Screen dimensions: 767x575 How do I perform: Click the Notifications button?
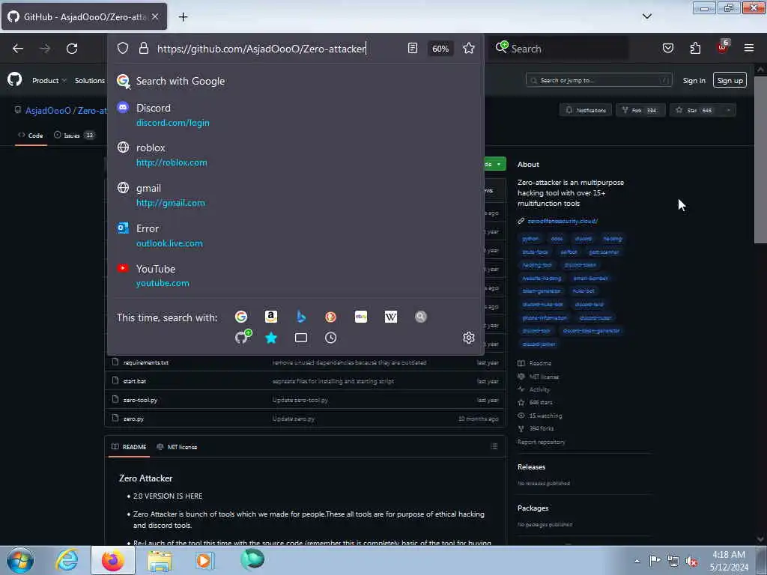tap(586, 110)
